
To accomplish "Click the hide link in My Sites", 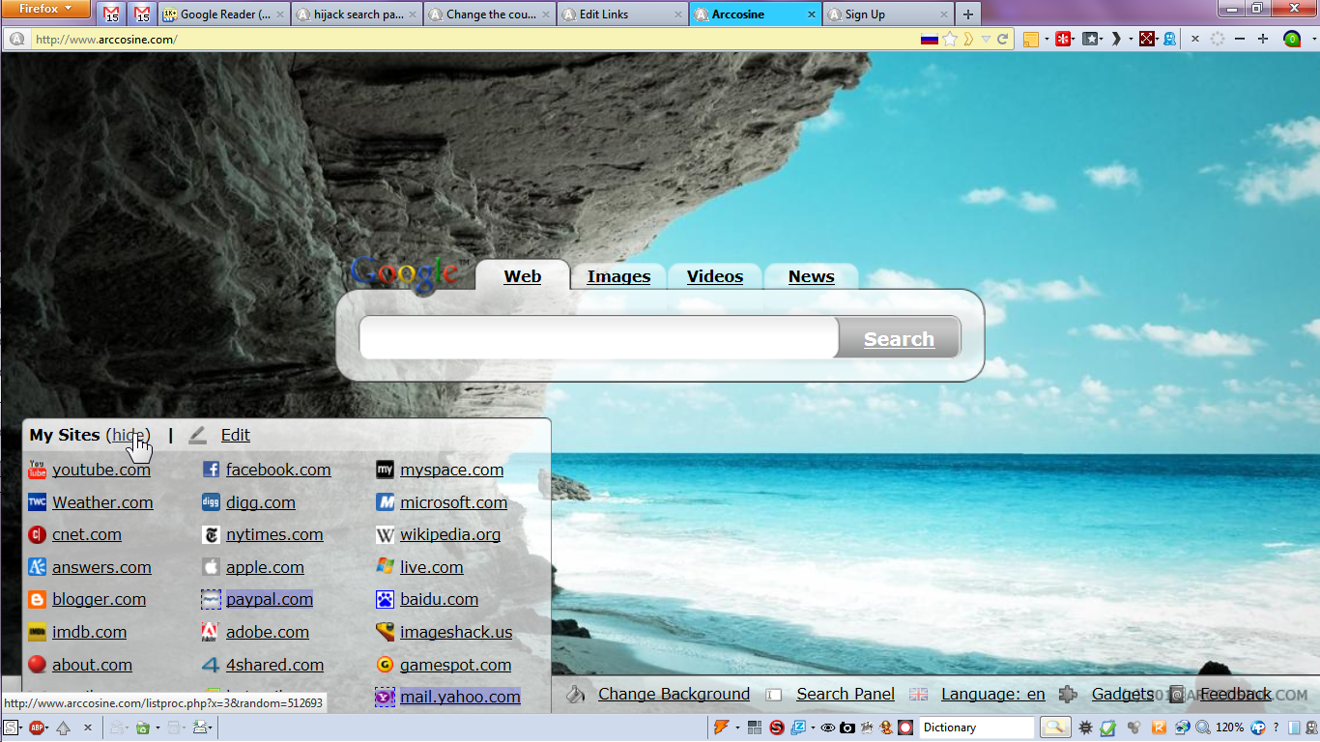I will tap(129, 435).
